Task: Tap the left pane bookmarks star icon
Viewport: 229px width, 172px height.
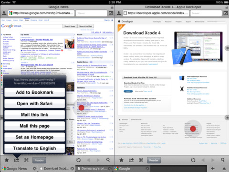Action: [x=7, y=160]
